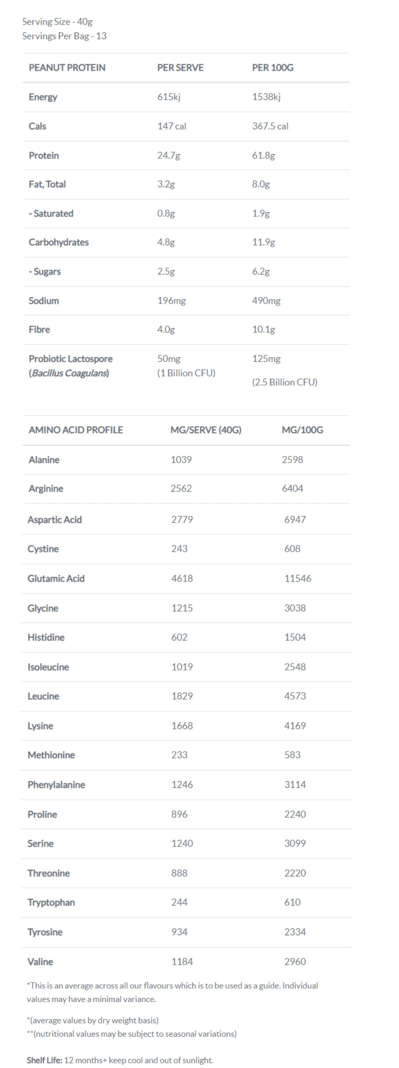Image resolution: width=399 pixels, height=1068 pixels.
Task: Click the Leucine per serve value 1829
Action: (x=182, y=696)
